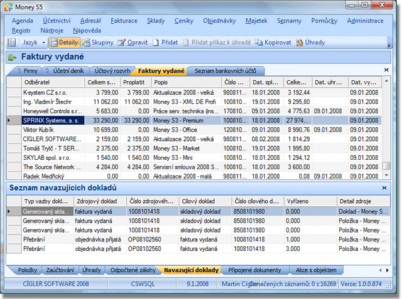Open the Sklady menu
Viewport: 402px width, 299px height.
156,21
